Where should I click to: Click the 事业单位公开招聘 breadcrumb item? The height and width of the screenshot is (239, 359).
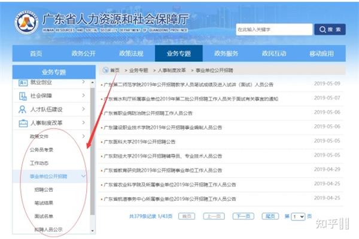(214, 71)
